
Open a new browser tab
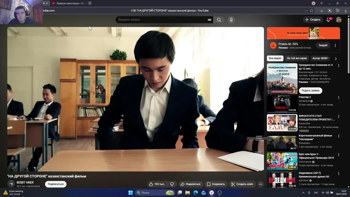click(90, 3)
